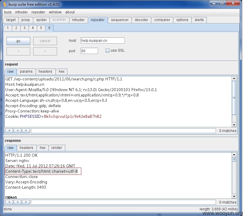Switch to the intruder tool tab
243x216 pixels.
click(x=78, y=20)
